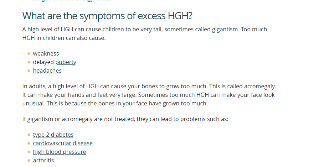Follow the cardiovascular disease link

(63, 143)
